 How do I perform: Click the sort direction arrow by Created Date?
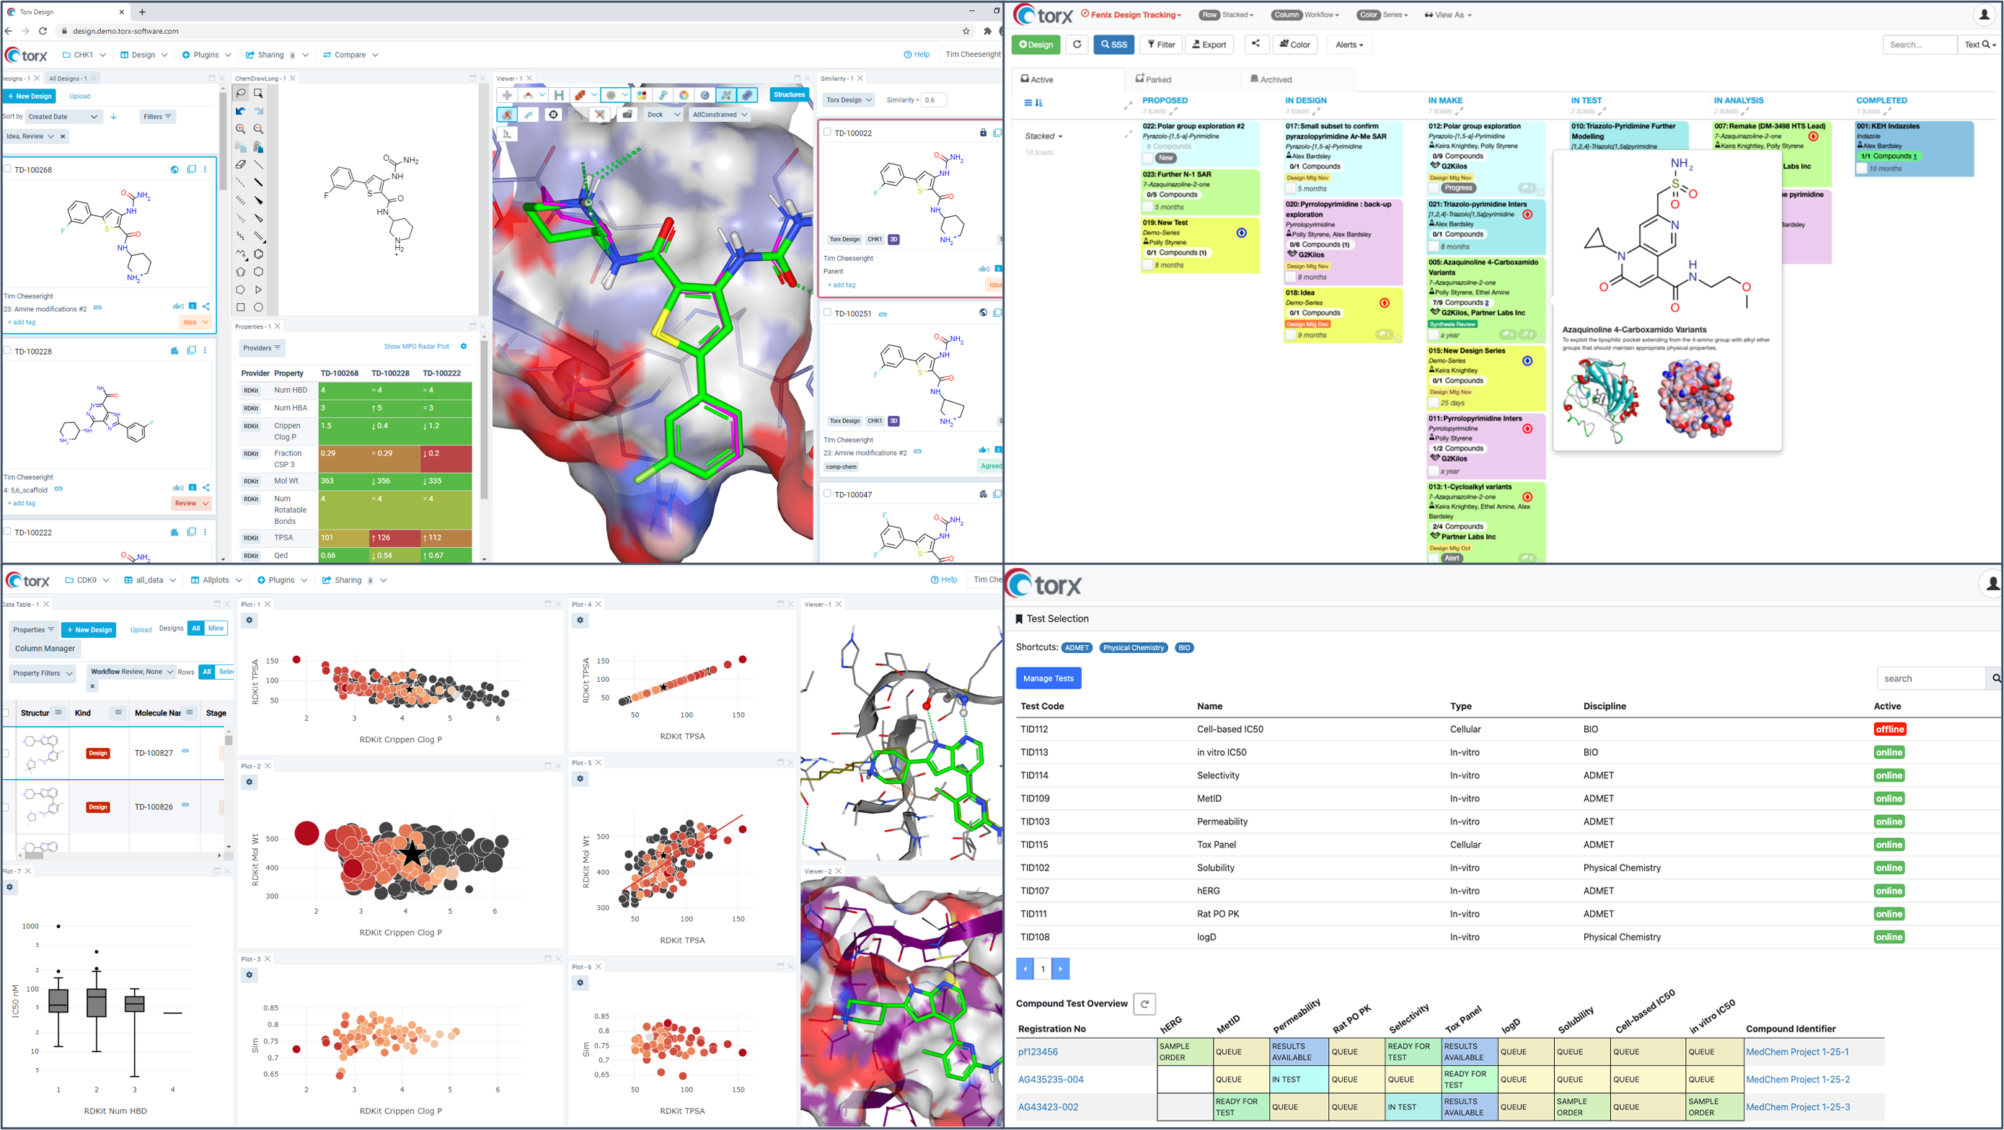point(114,117)
